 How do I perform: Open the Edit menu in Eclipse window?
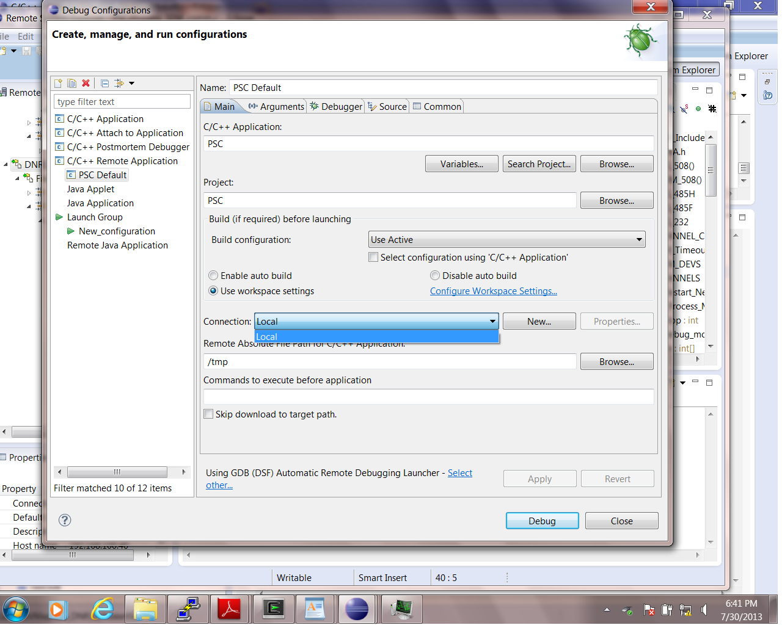tap(26, 37)
